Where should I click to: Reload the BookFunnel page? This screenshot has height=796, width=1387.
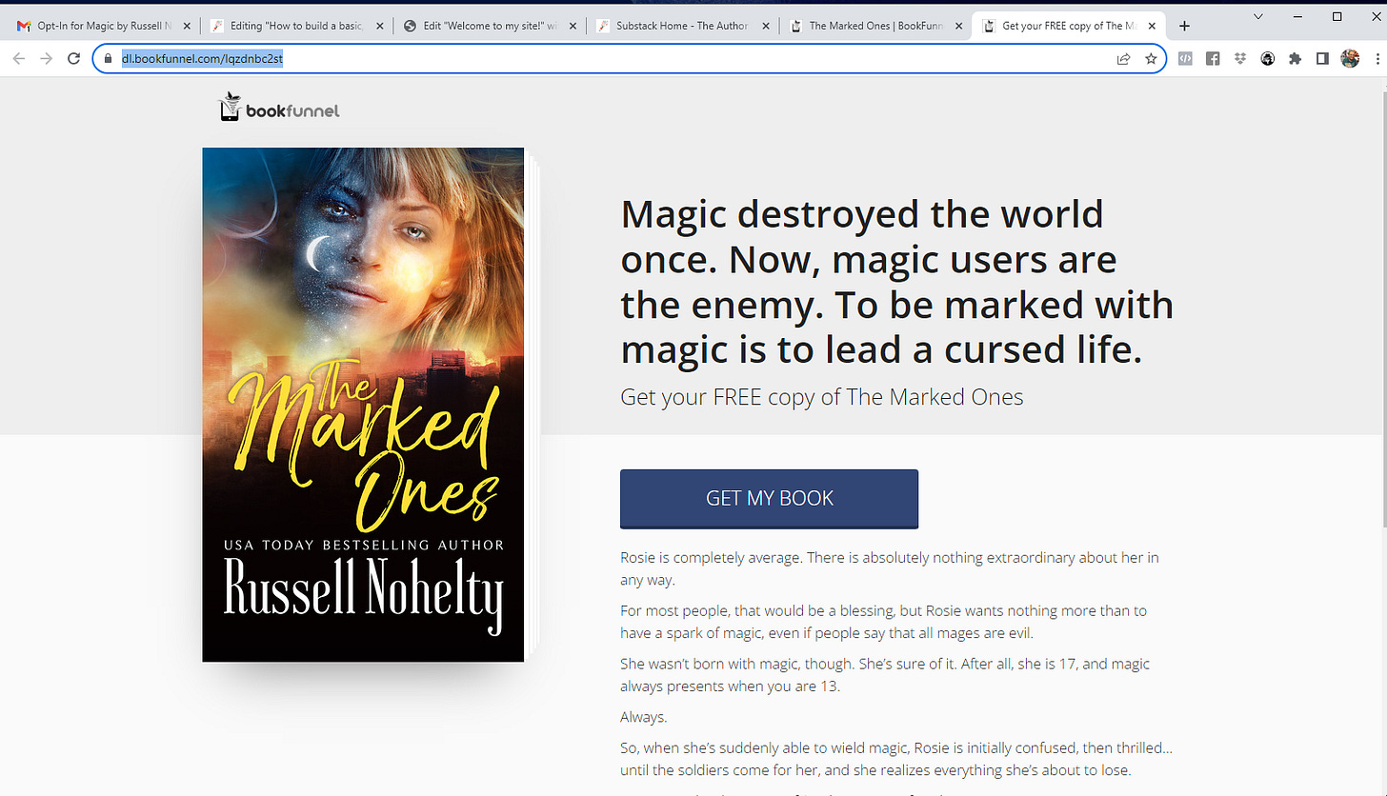coord(73,59)
